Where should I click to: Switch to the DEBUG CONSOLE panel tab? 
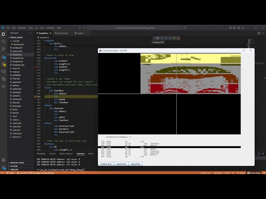(66, 154)
